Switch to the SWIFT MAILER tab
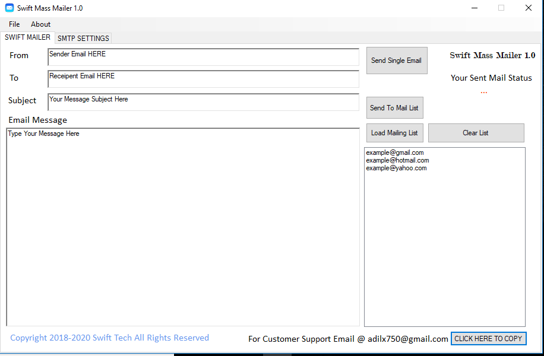 pos(27,37)
